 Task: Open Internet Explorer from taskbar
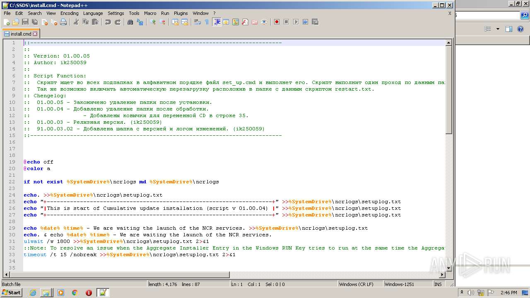point(33,293)
